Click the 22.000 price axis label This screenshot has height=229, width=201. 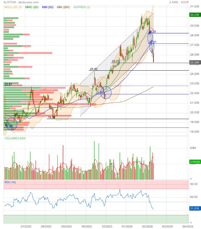coord(194,93)
